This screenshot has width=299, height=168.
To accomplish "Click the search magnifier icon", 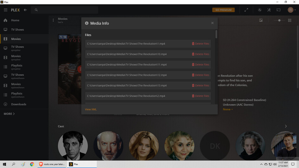I will tap(36, 10).
